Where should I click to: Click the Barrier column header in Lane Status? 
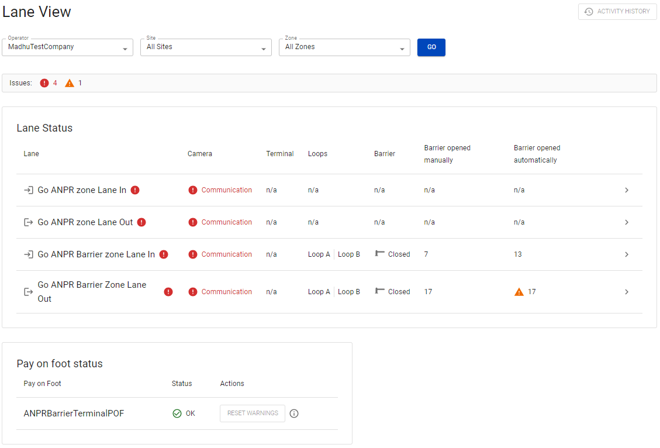click(x=384, y=154)
